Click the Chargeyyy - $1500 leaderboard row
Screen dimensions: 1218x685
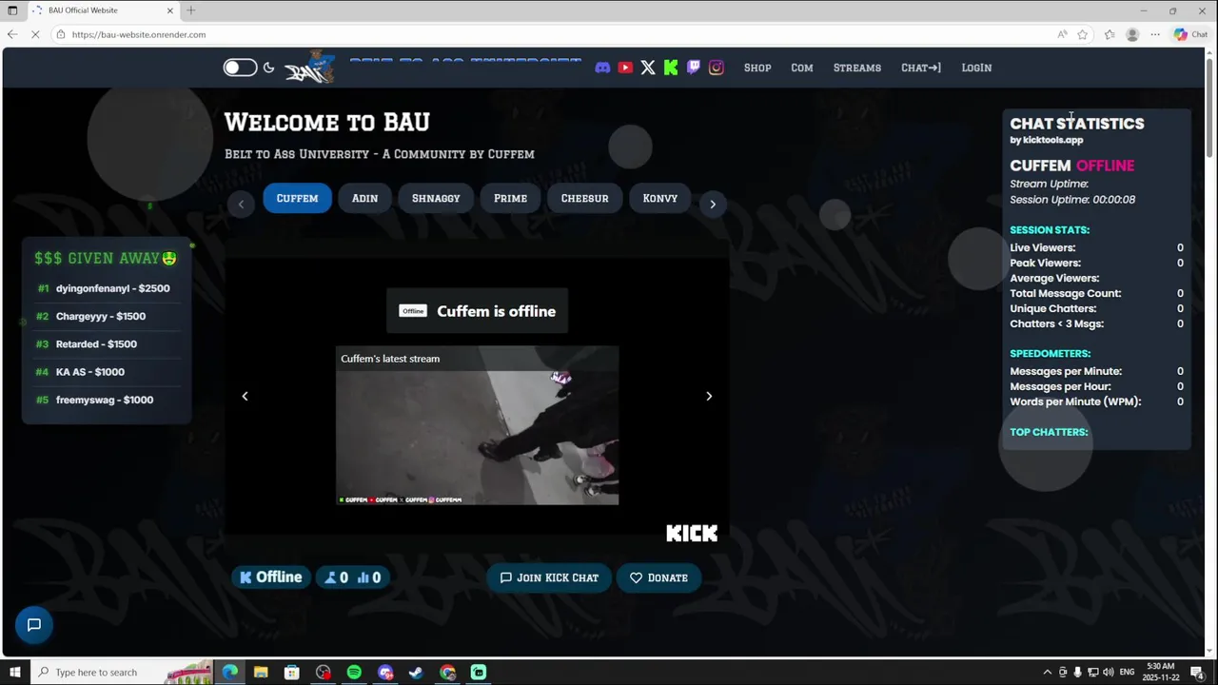[x=107, y=316]
